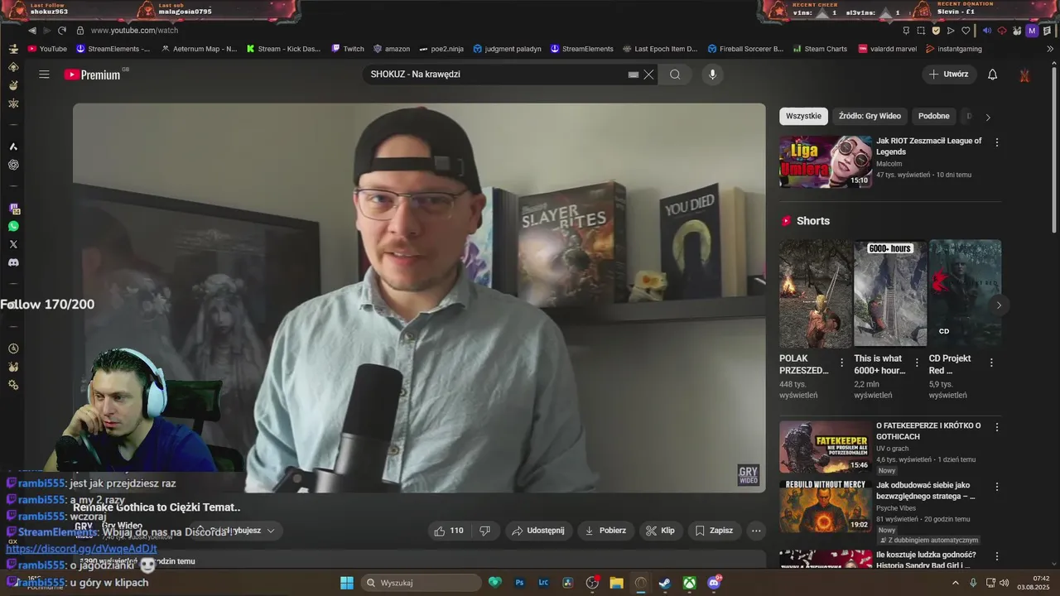Open options for Jak RIOT Zeszmacił video
Screen dimensions: 1060x596
(996, 142)
